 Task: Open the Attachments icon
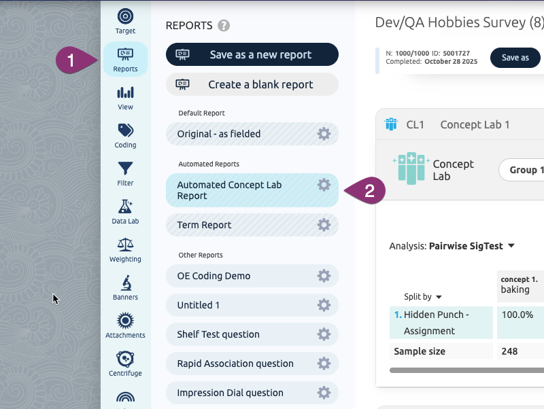125,325
